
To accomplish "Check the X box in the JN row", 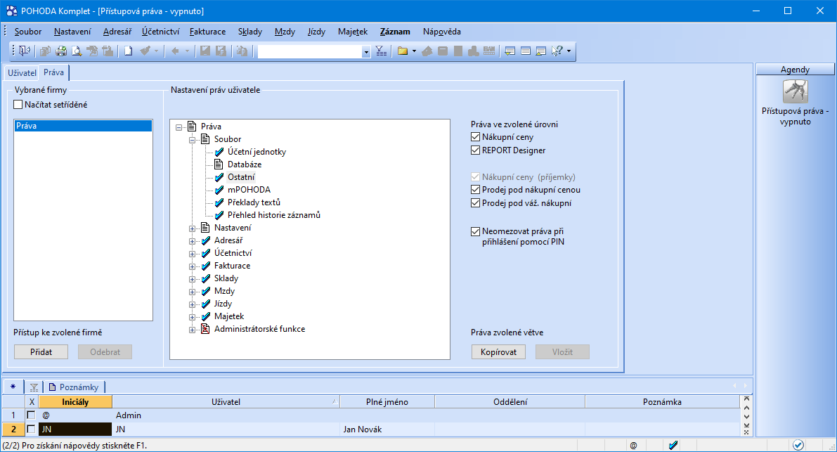I will coord(31,429).
